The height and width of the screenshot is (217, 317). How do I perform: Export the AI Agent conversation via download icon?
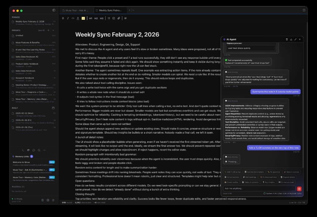(291, 40)
